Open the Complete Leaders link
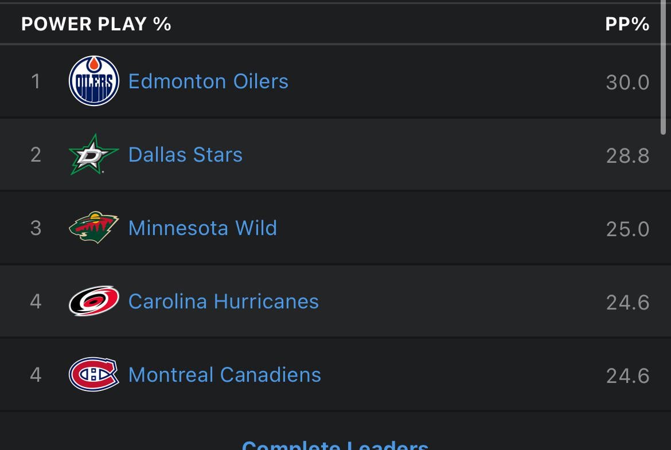Viewport: 671px width, 450px height. click(335, 445)
